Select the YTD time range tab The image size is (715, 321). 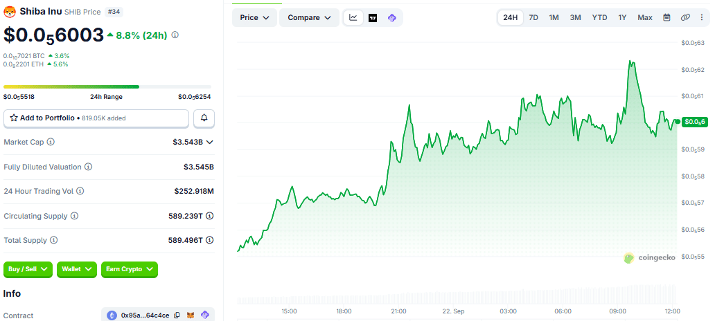(x=599, y=18)
